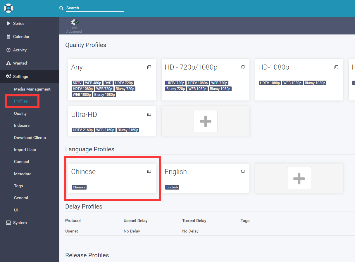Click the Search input field
Viewport: 355px width, 262px height.
pos(95,8)
